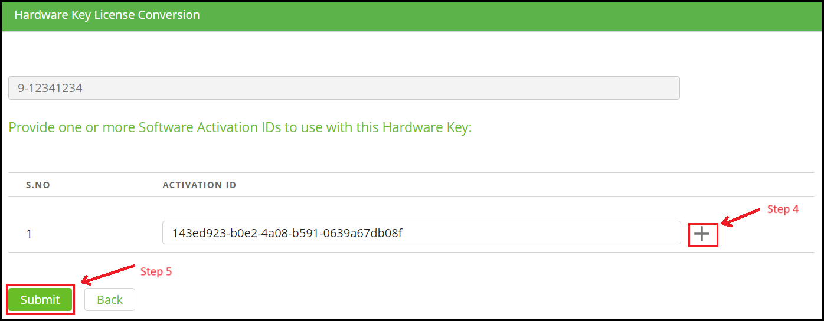Image resolution: width=824 pixels, height=321 pixels.
Task: Click the green Submit button
Action: [x=40, y=300]
